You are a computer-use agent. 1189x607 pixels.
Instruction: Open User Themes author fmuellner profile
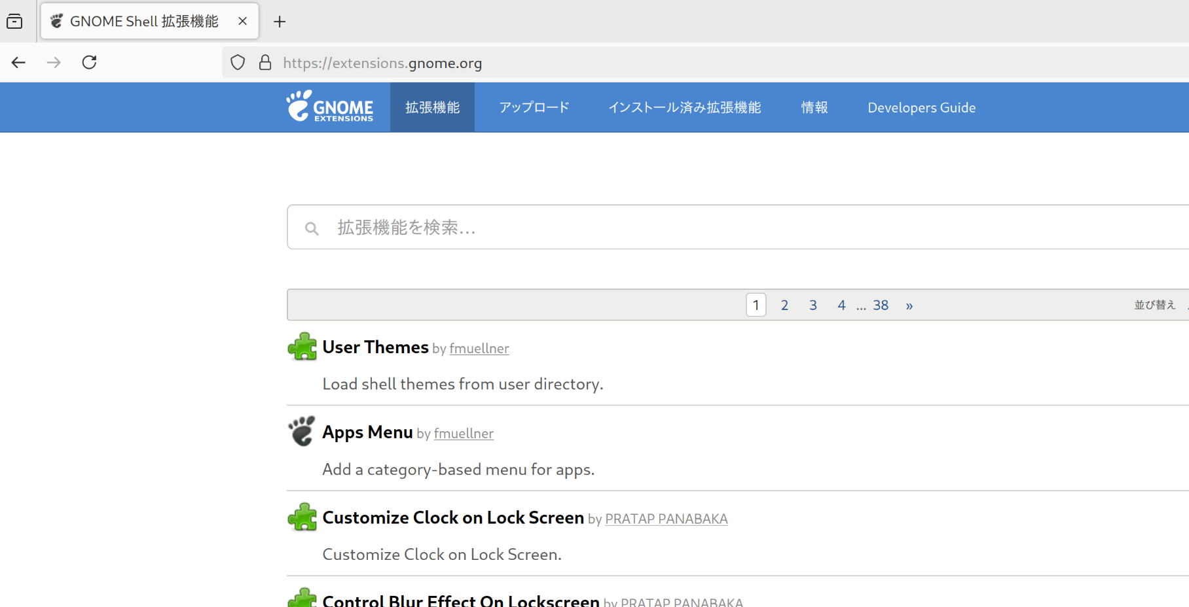point(479,349)
